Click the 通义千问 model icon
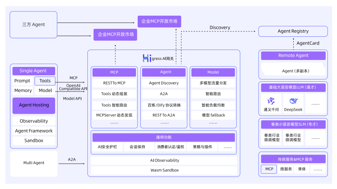337x189 pixels. pyautogui.click(x=271, y=100)
